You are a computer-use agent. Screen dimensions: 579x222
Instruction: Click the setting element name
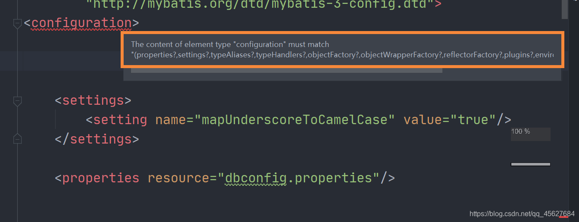(x=120, y=119)
